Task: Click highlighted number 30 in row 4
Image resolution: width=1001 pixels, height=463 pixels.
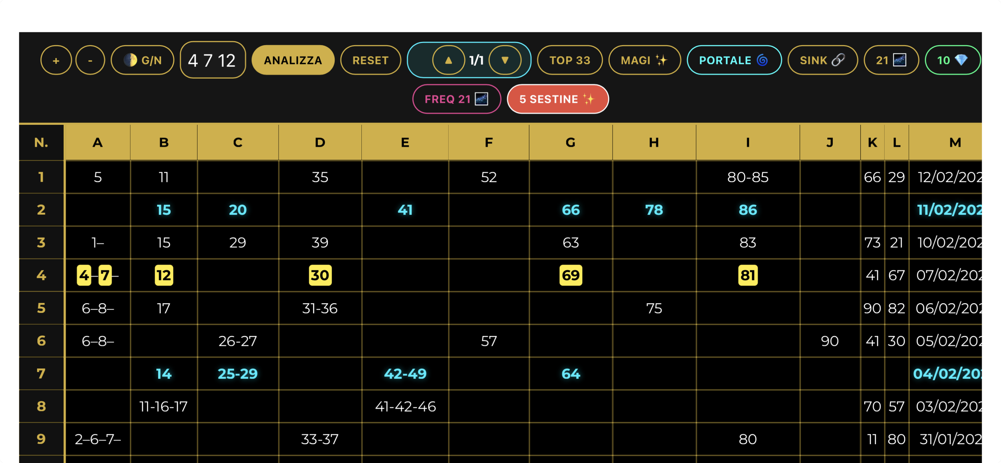Action: (320, 276)
